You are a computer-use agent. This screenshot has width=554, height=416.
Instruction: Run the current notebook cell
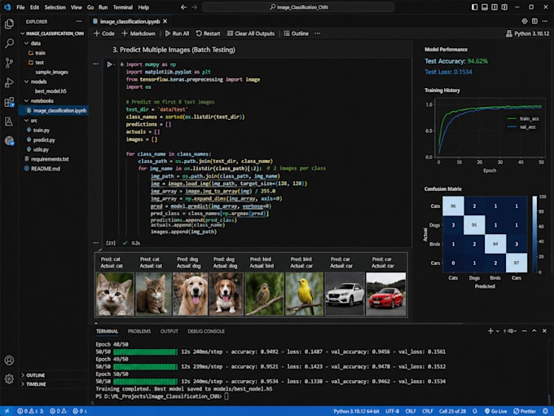coord(109,64)
